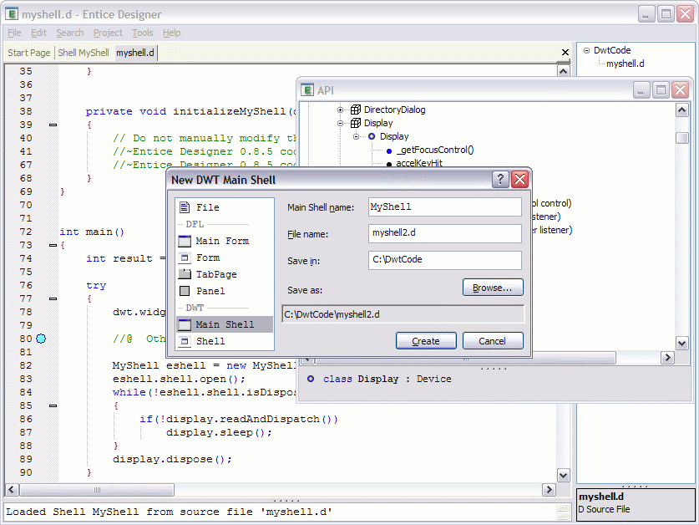Focus the Main Shell name field
Viewport: 699px width, 525px height.
click(x=444, y=207)
